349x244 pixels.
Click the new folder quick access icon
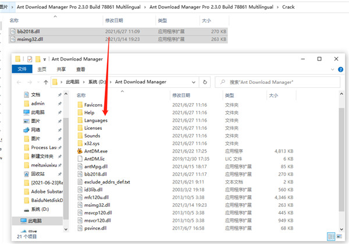tap(38, 59)
